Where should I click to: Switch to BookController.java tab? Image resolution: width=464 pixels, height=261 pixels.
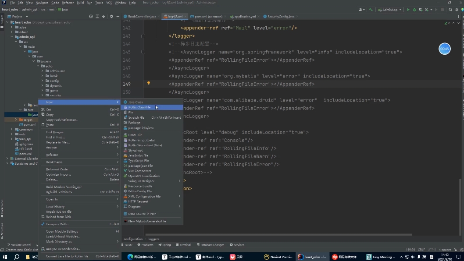point(142,17)
